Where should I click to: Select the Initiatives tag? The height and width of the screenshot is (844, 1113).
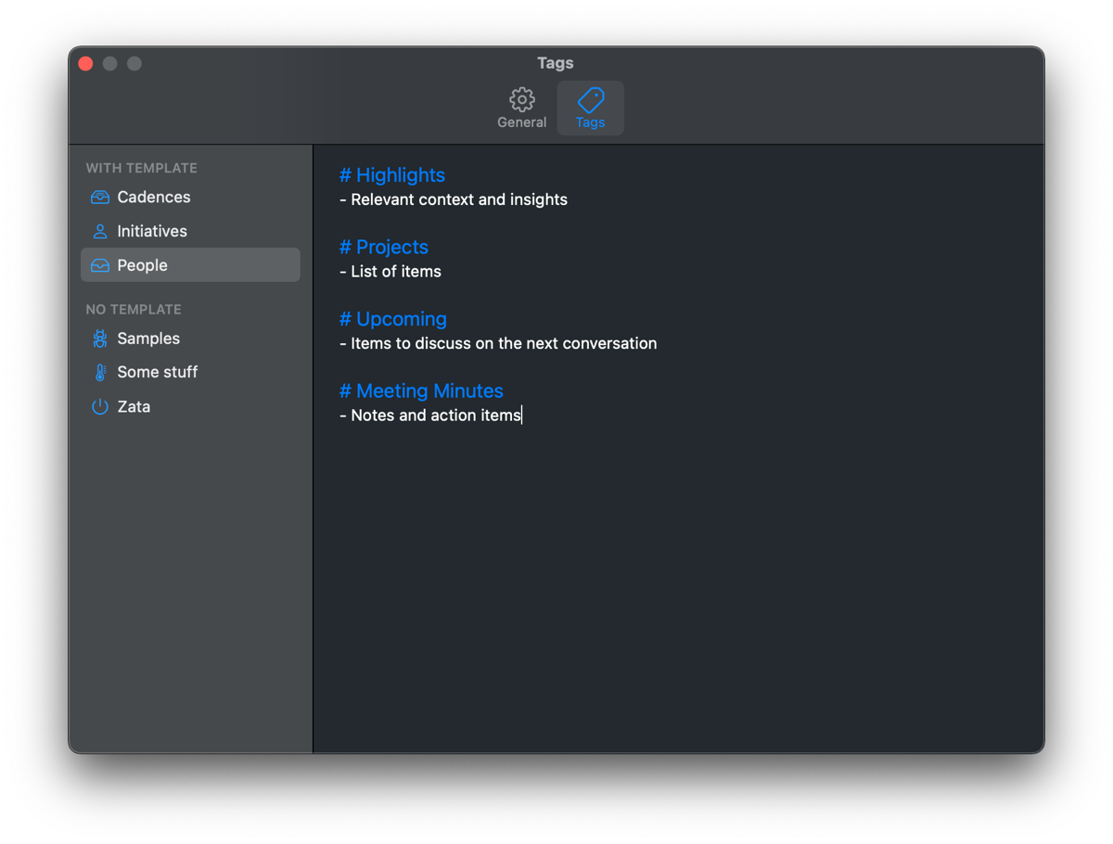click(190, 232)
